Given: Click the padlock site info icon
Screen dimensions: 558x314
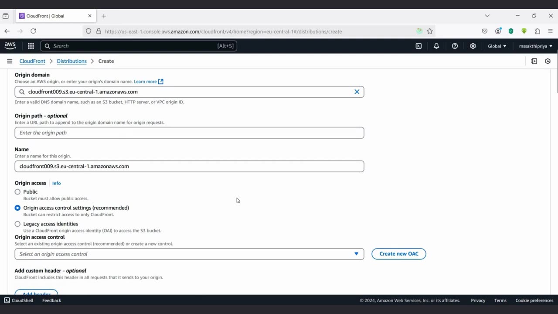Looking at the screenshot, I should tap(99, 31).
